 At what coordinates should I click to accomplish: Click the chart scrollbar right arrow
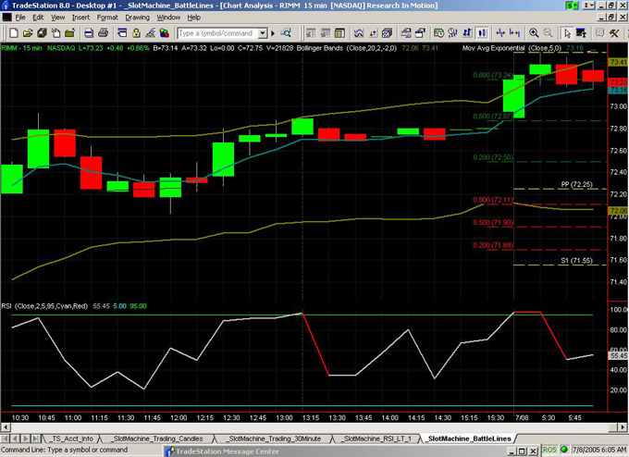(623, 427)
